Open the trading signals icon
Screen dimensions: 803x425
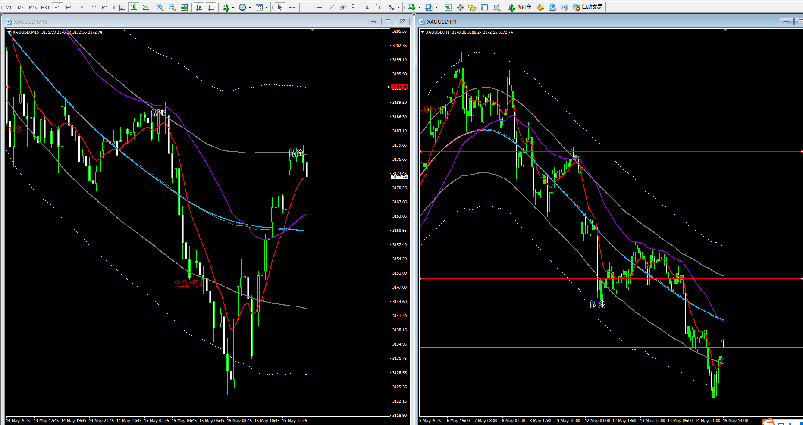(x=565, y=7)
